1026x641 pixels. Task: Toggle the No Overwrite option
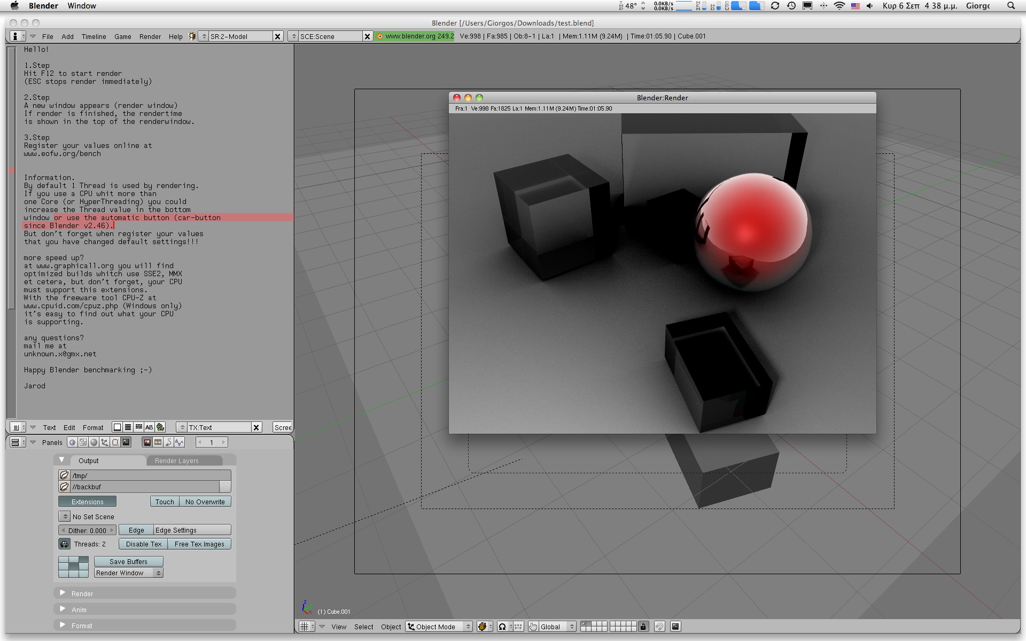click(x=205, y=502)
